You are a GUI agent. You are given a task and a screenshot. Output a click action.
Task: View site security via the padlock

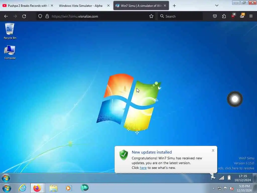47,16
